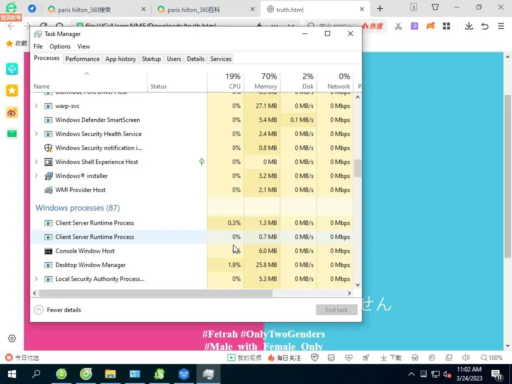The width and height of the screenshot is (512, 384).
Task: Click the WPS Writer taskbar icon
Action: coord(184,374)
